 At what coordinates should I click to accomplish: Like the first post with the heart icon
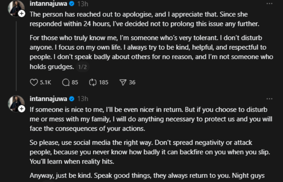tap(34, 82)
